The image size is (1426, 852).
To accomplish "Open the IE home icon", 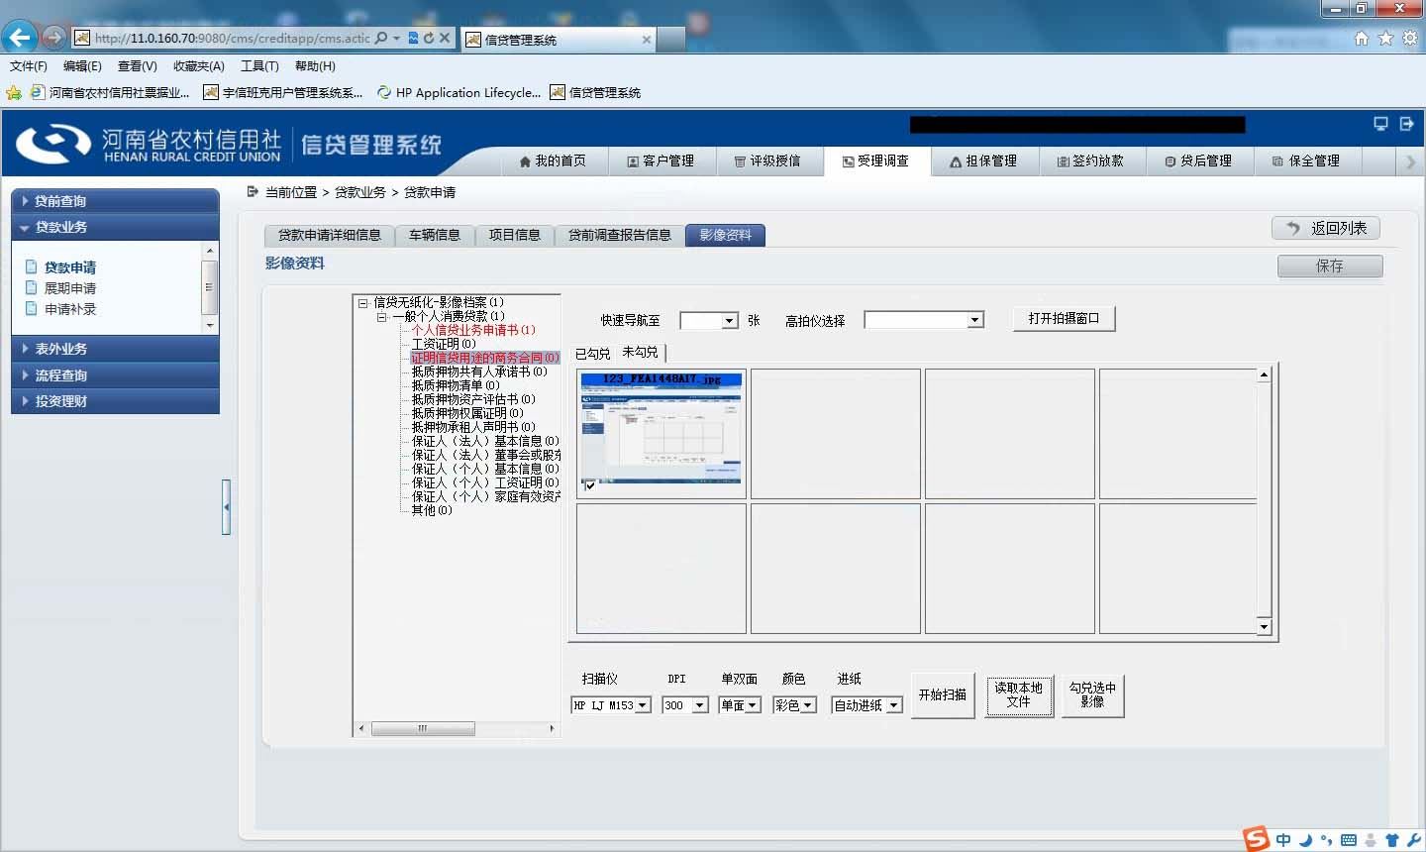I will click(x=1362, y=38).
